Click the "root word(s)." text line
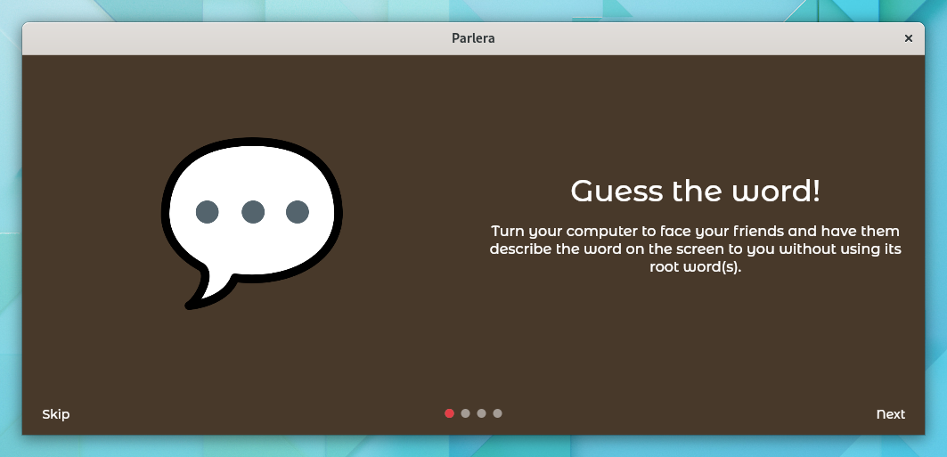 tap(695, 267)
